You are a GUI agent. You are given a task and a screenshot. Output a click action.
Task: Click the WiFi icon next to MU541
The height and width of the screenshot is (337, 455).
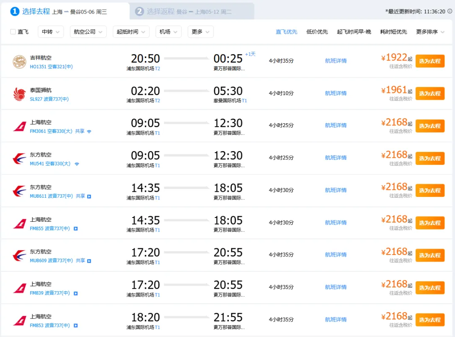[77, 164]
